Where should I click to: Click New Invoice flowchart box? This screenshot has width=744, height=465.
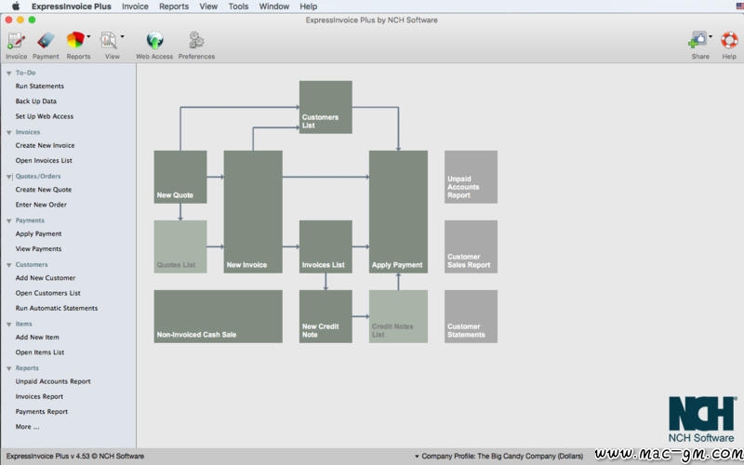tap(253, 212)
